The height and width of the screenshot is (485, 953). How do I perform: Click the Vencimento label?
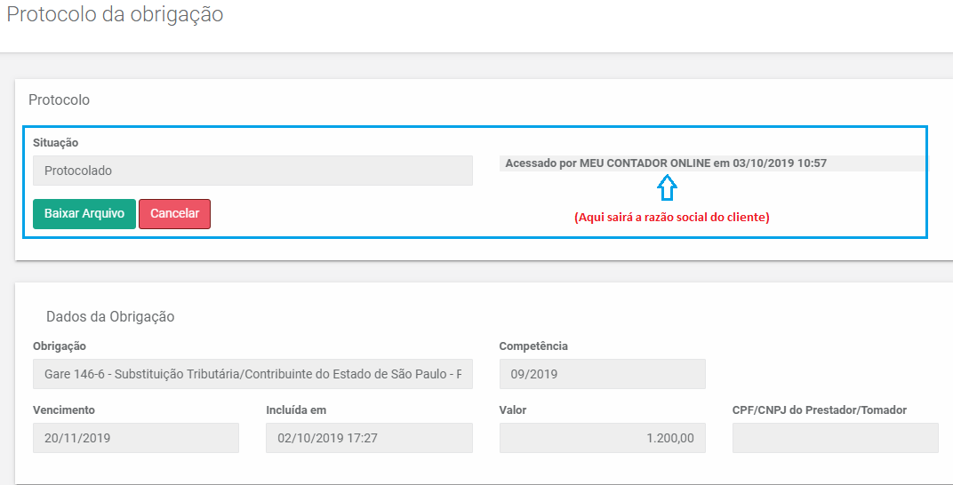(x=64, y=409)
